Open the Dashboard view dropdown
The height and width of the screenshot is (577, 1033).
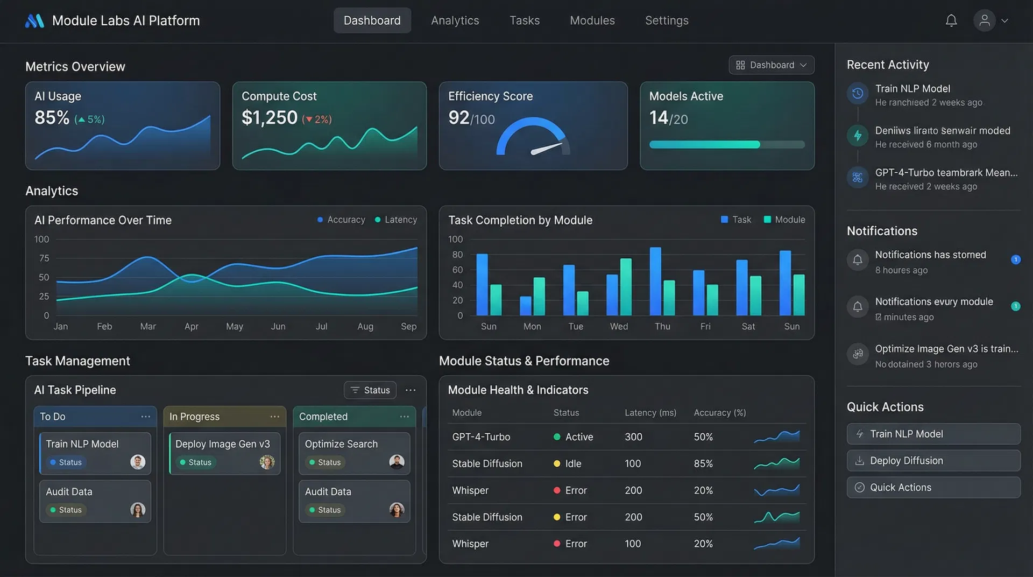(x=772, y=65)
